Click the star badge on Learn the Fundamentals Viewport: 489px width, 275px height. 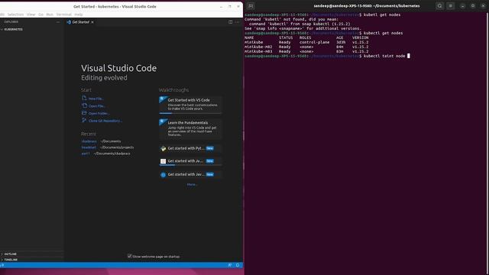(162, 121)
